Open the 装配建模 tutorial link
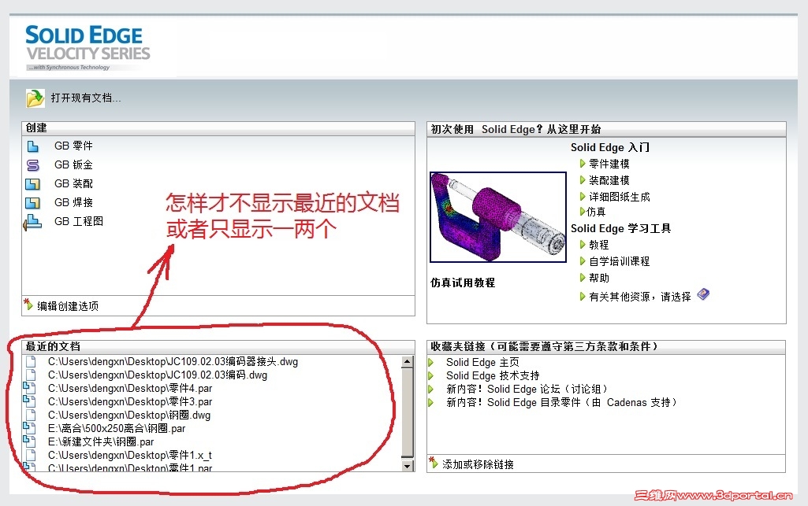Screen dimensions: 808x506 click(609, 180)
